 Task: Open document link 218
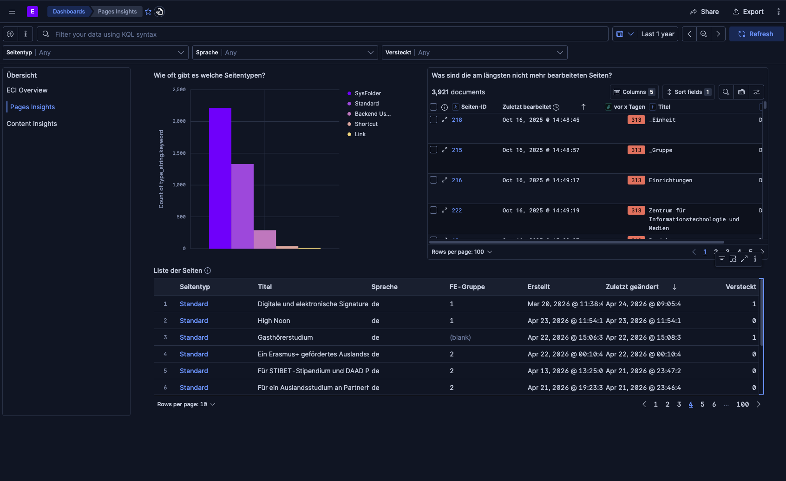point(457,120)
